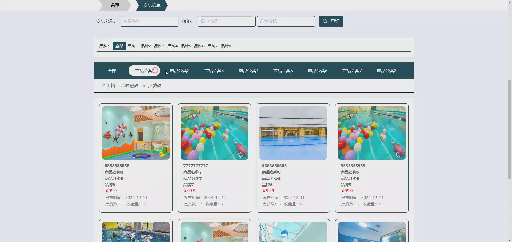Image resolution: width=512 pixels, height=242 pixels.
Task: Filter by 品牌8
Action: click(x=226, y=46)
